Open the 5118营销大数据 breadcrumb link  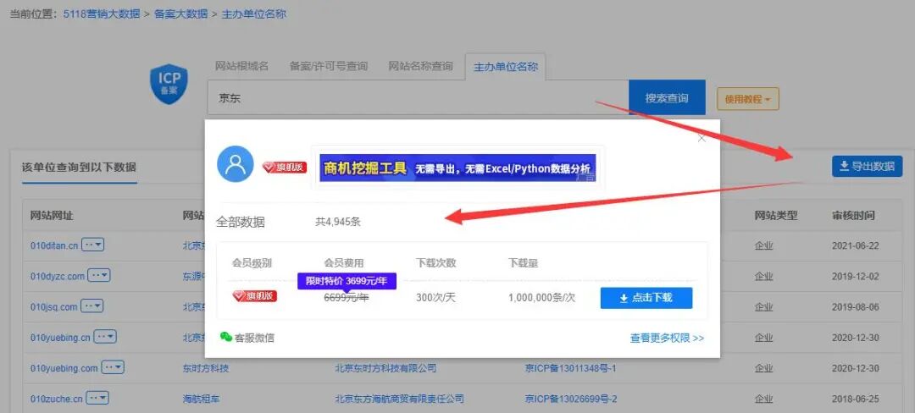point(103,14)
